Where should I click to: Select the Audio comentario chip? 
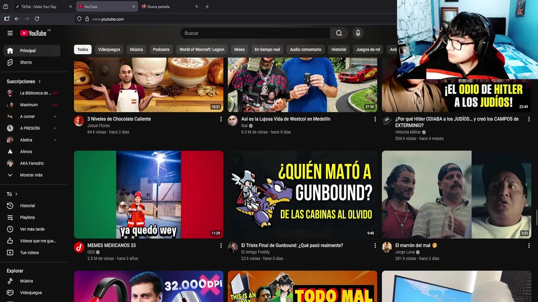pos(306,49)
